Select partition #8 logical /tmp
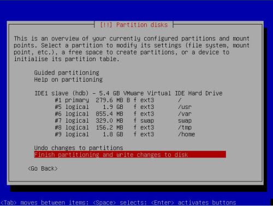The height and width of the screenshot is (206, 273). [x=123, y=128]
